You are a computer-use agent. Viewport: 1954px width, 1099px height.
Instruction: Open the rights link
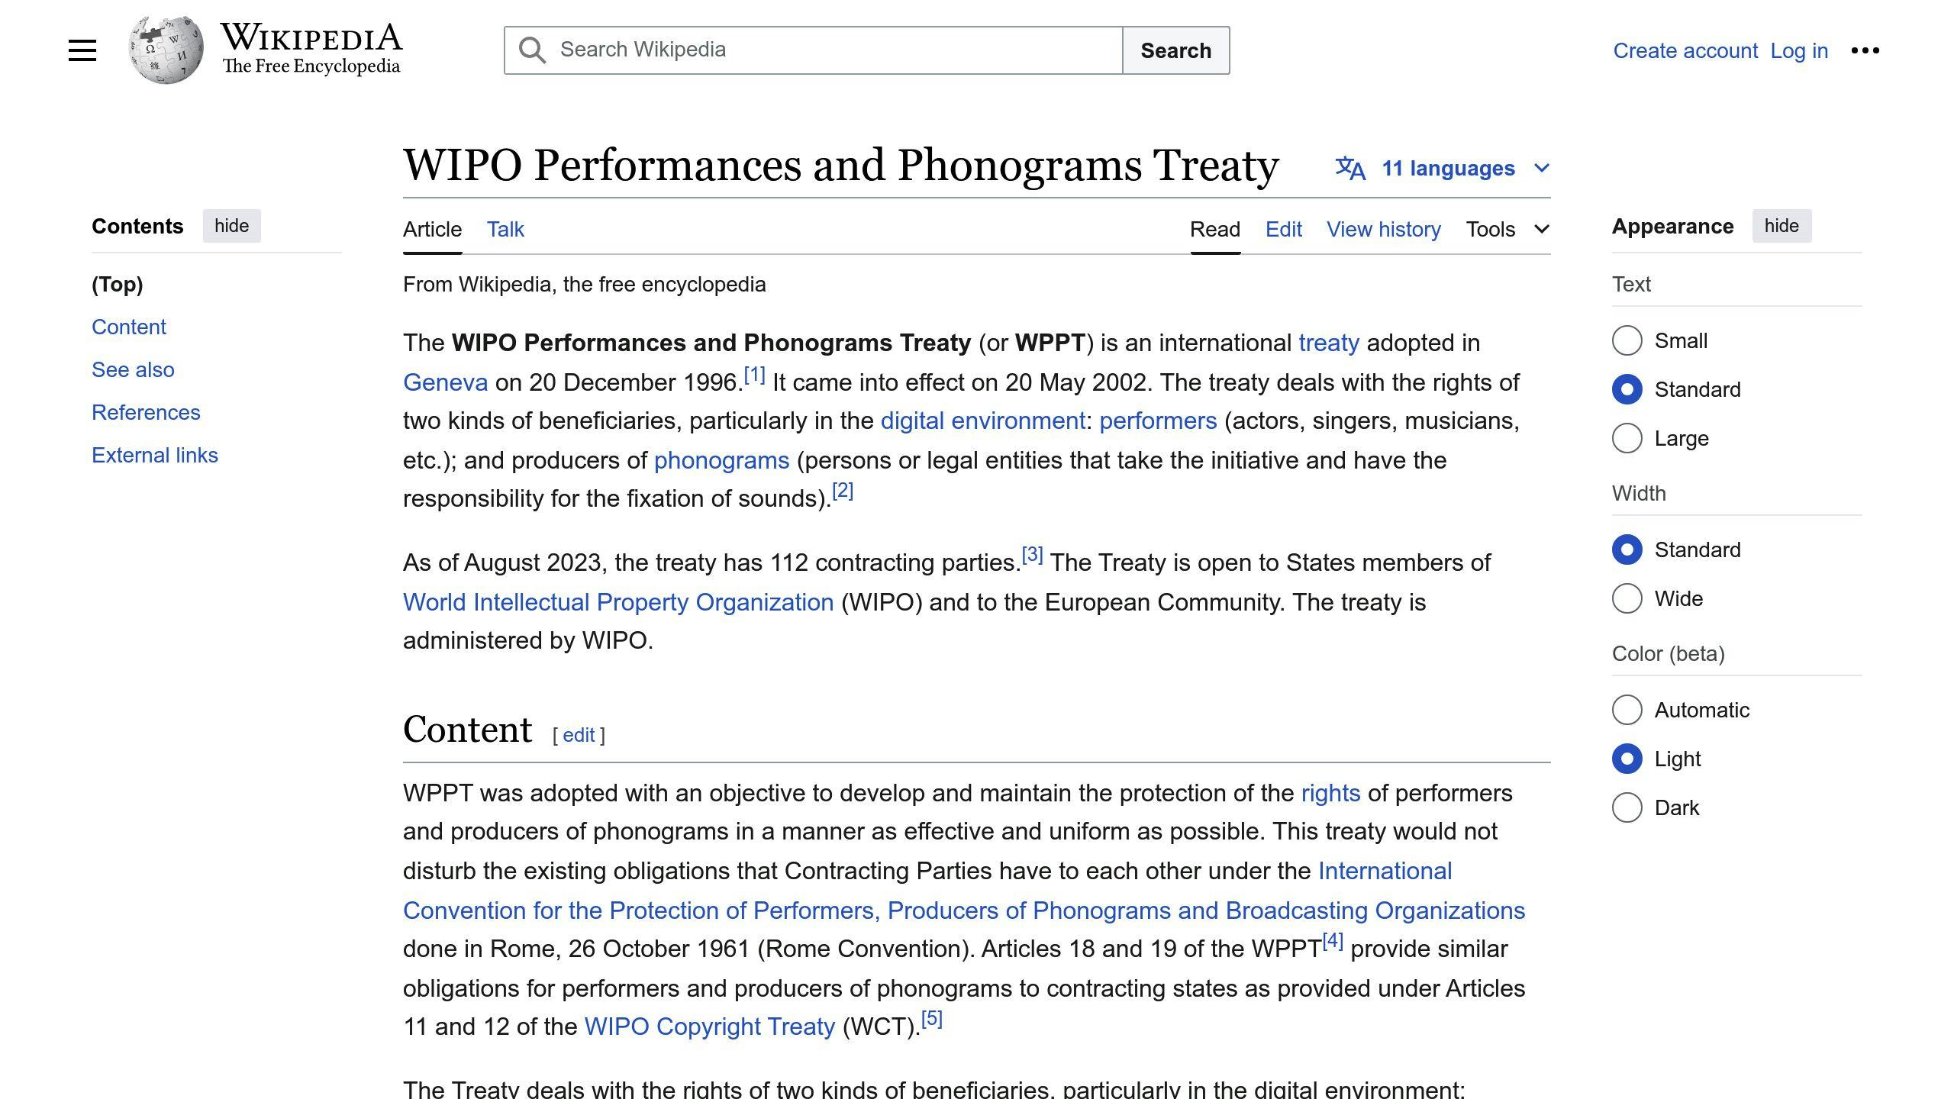point(1330,793)
